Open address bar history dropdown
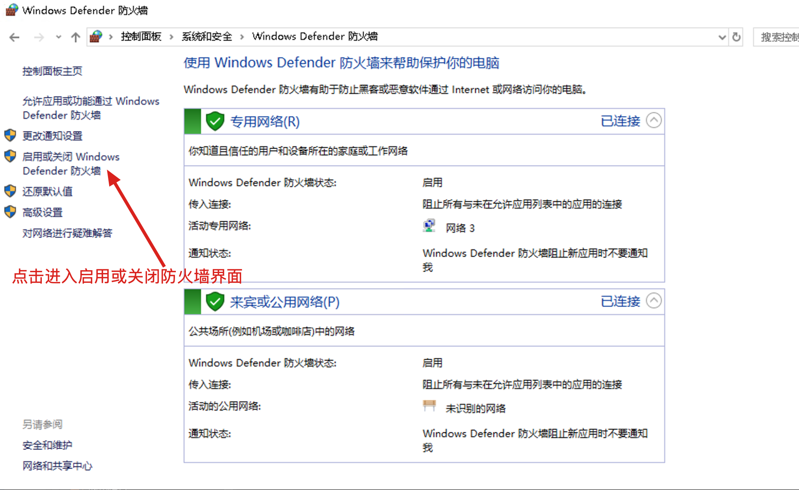The image size is (799, 490). click(722, 37)
